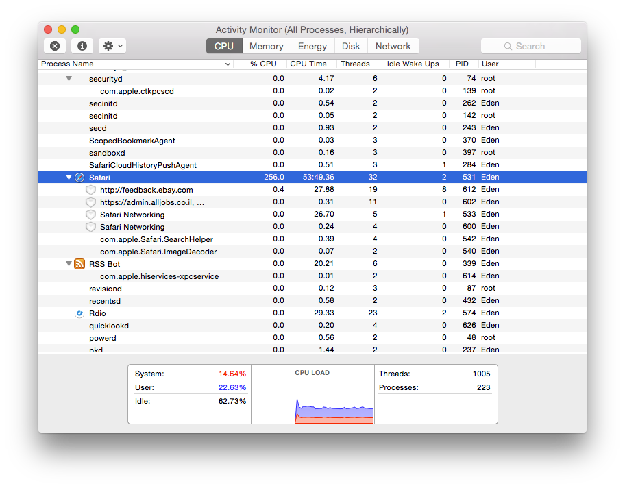Select the secd process row
This screenshot has height=488, width=625.
coord(312,128)
